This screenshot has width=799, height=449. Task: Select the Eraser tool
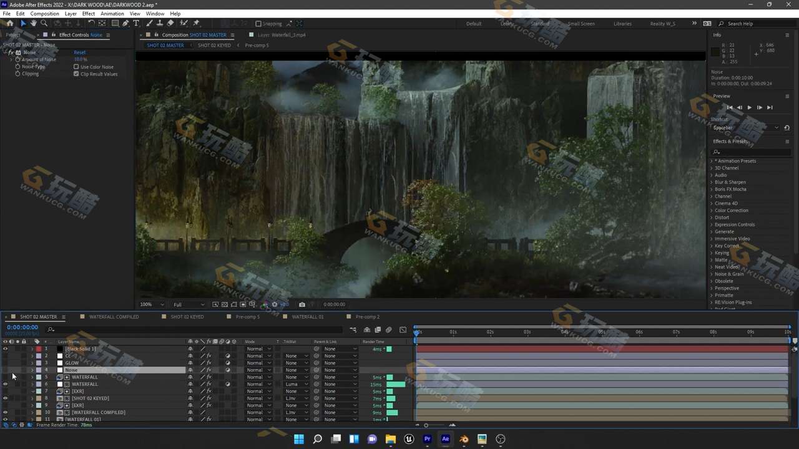170,24
